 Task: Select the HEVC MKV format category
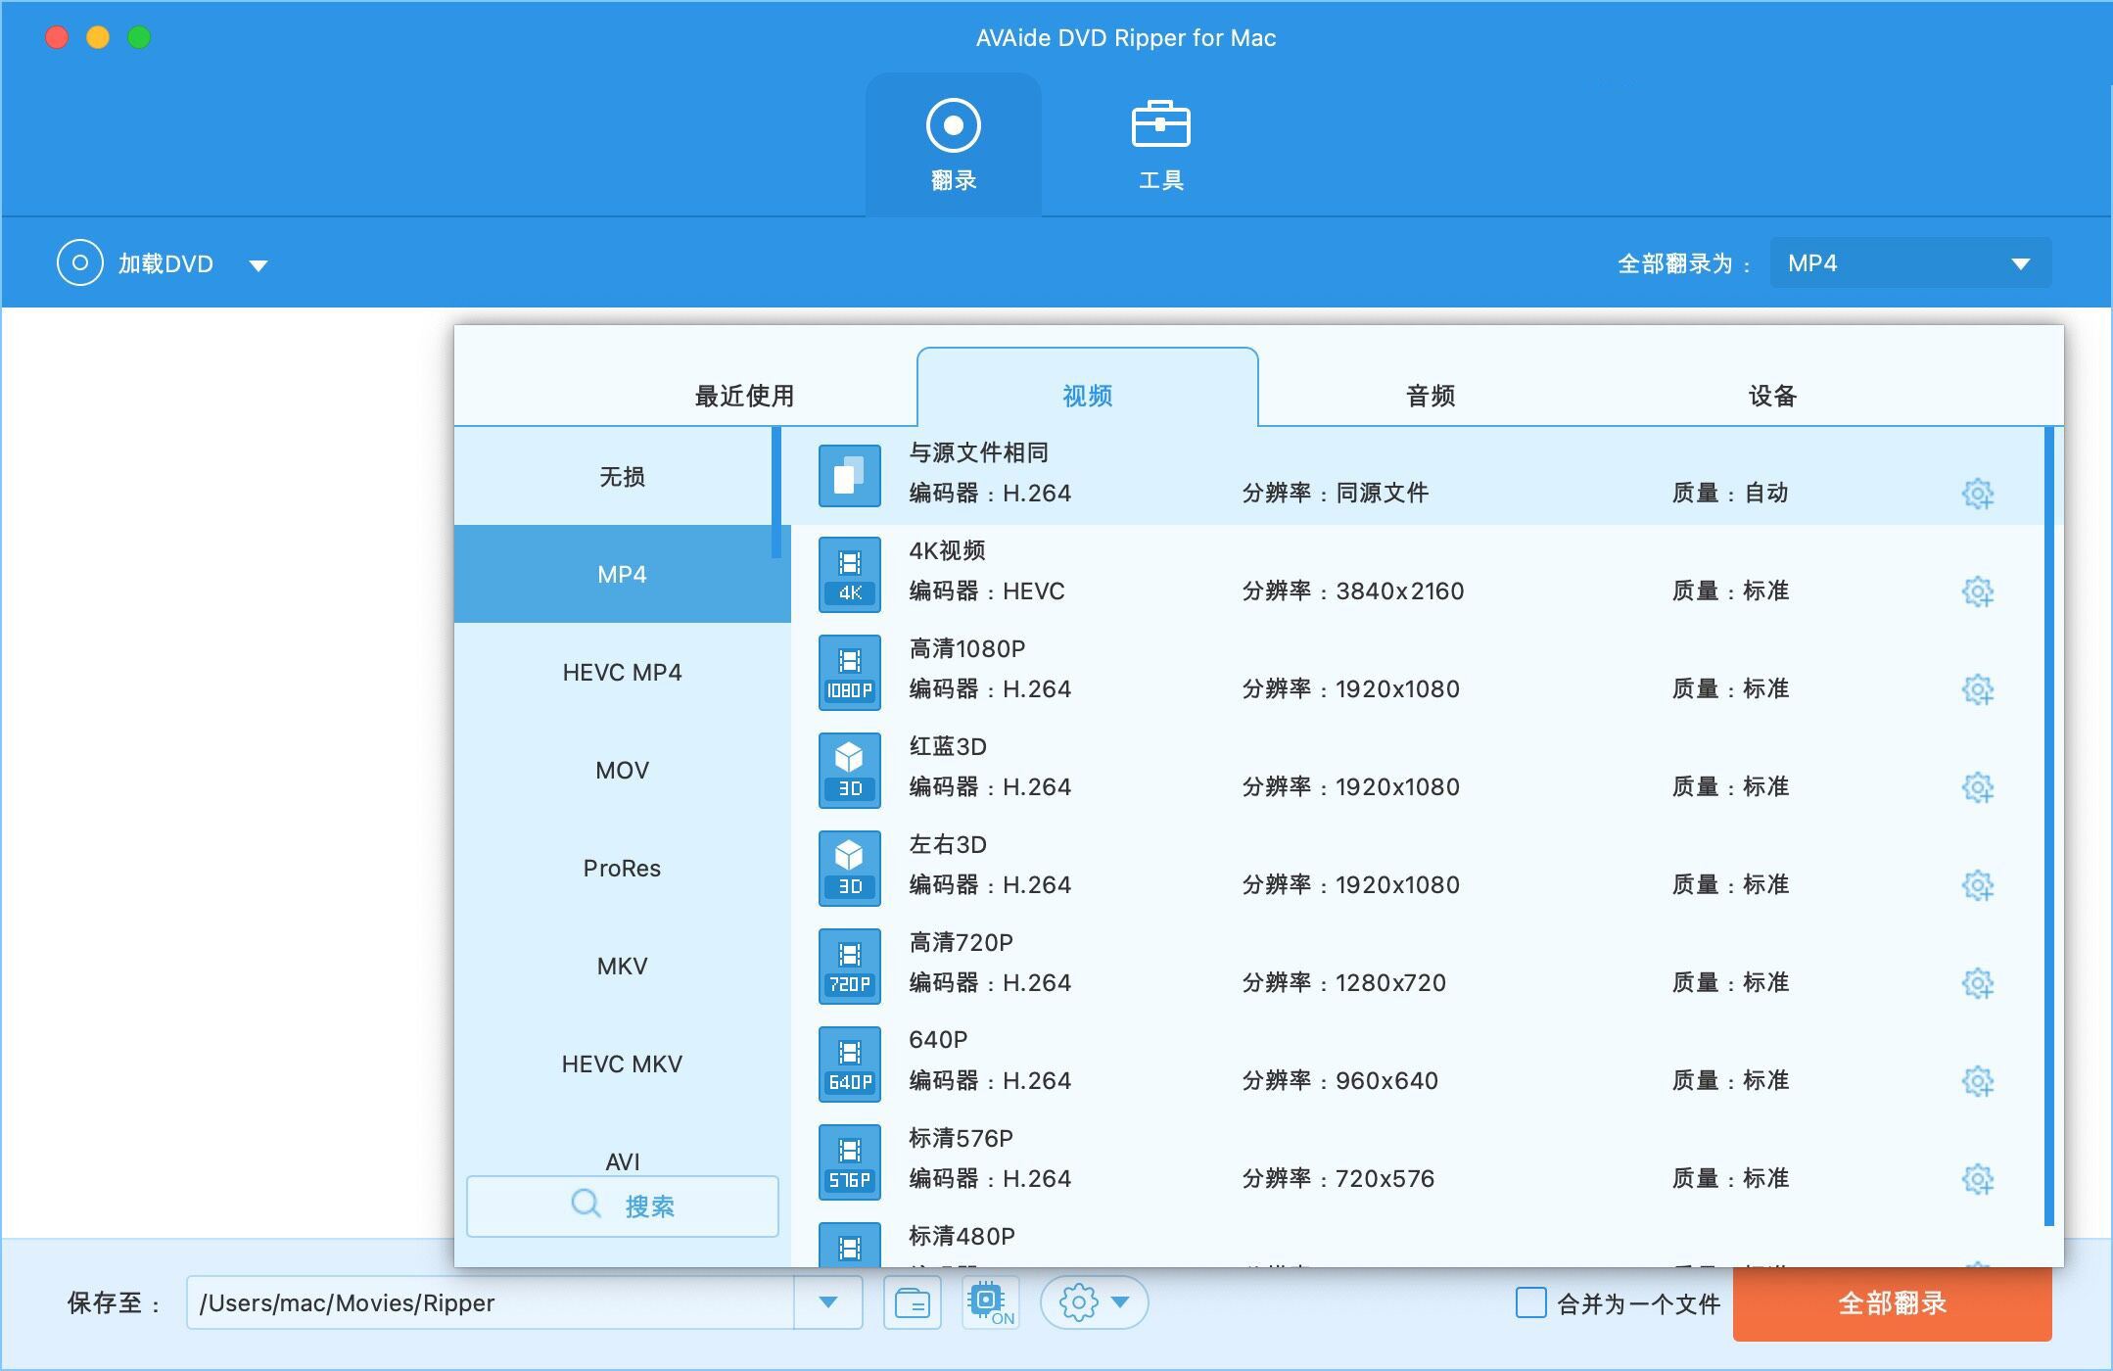(x=622, y=1064)
